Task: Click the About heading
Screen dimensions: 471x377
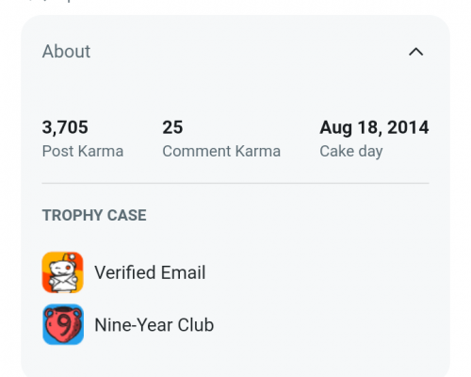Action: point(66,51)
